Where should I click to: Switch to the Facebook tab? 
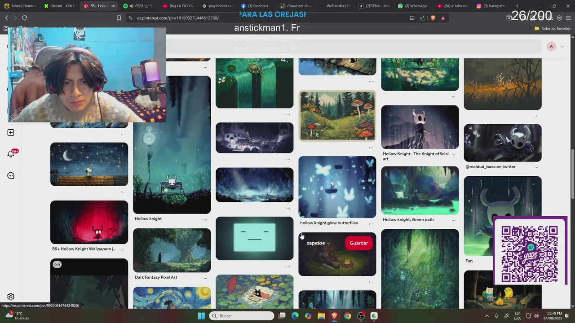click(x=257, y=6)
